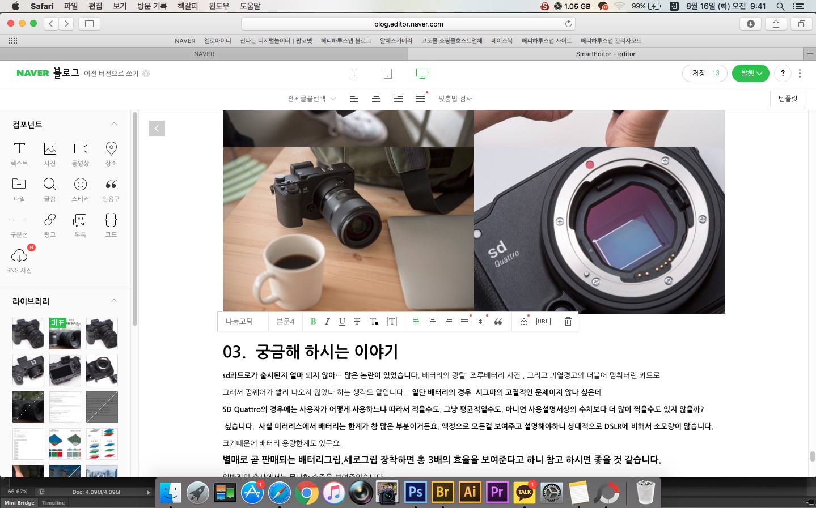Toggle underline formatting
The height and width of the screenshot is (508, 816).
tap(342, 321)
